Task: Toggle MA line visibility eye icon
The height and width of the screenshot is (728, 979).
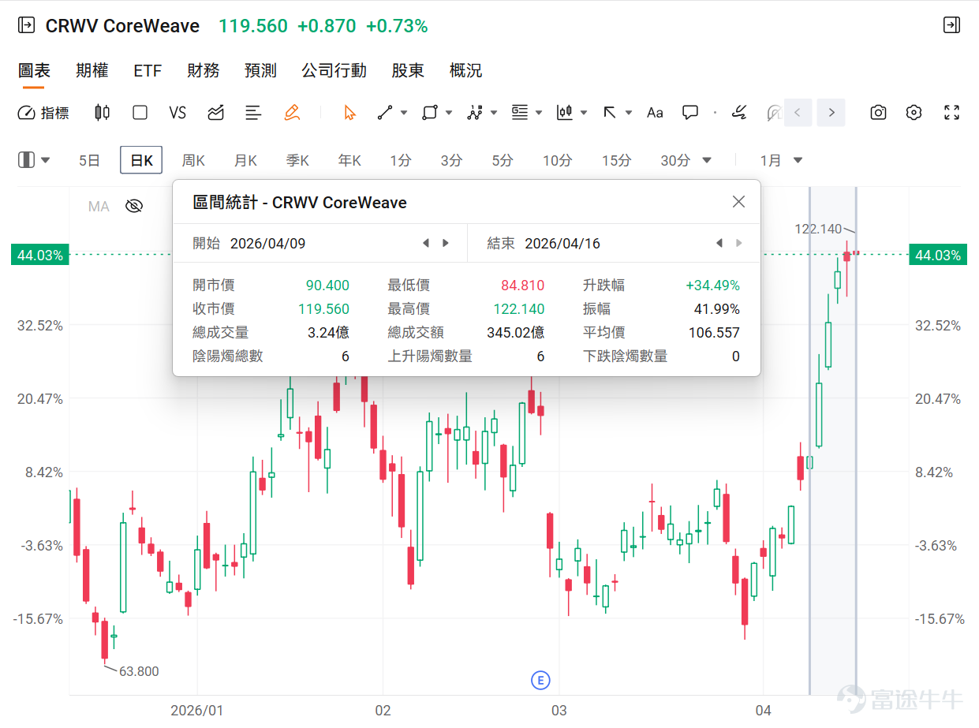Action: click(x=134, y=207)
